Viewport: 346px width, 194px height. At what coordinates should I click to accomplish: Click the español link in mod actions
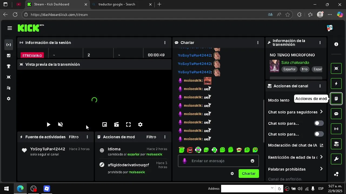point(133,154)
